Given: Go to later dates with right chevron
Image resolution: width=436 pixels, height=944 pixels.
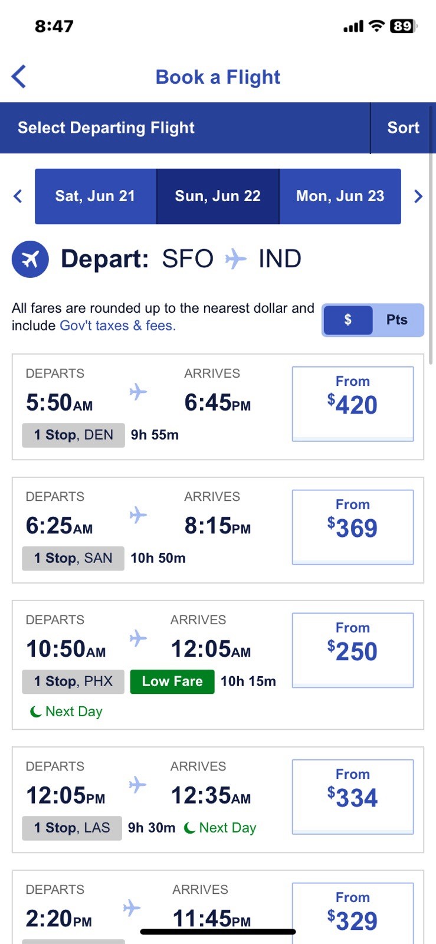Looking at the screenshot, I should point(418,196).
